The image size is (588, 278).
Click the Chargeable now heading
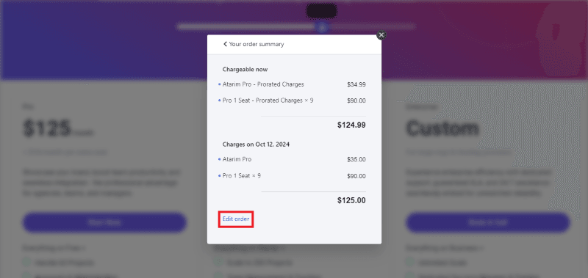tap(245, 70)
